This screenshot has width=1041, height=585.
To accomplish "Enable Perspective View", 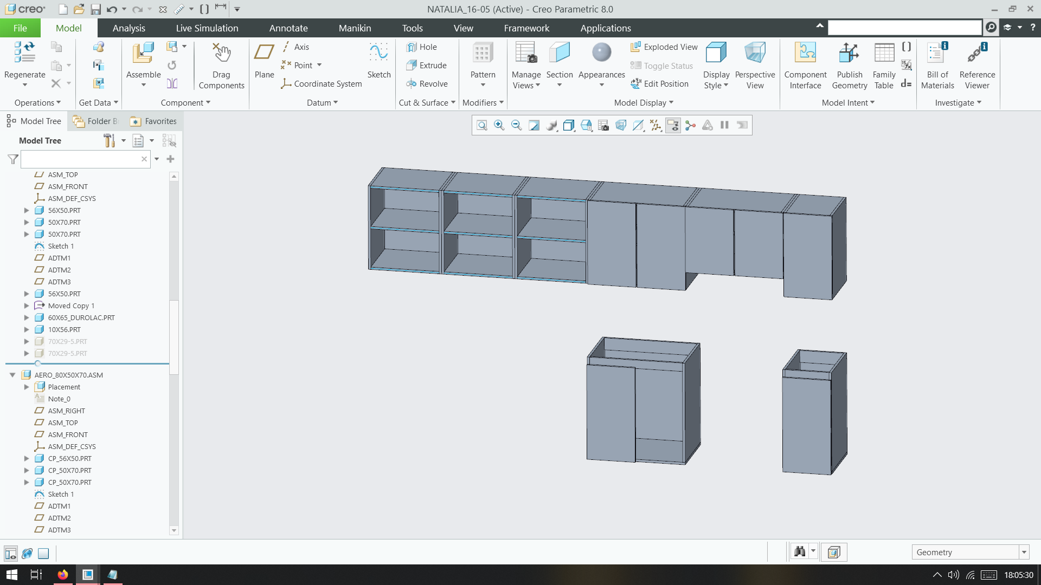I will (x=755, y=64).
